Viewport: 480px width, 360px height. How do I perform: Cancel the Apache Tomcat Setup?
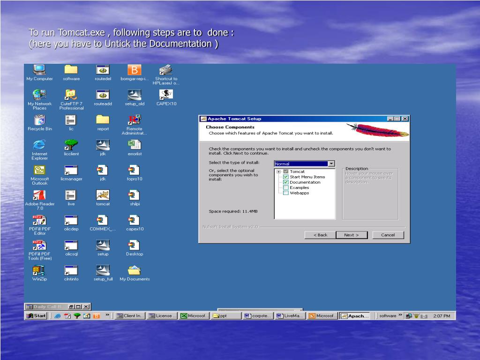(388, 235)
